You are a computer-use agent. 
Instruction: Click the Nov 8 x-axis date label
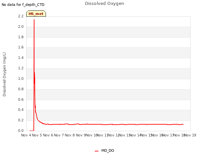[70, 135]
